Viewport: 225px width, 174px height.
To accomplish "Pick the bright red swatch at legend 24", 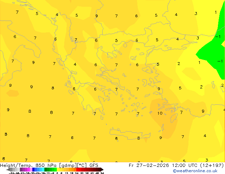I will pyautogui.click(x=78, y=169).
